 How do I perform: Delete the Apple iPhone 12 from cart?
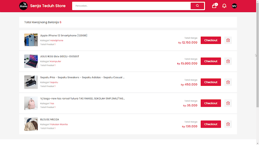coord(228,40)
